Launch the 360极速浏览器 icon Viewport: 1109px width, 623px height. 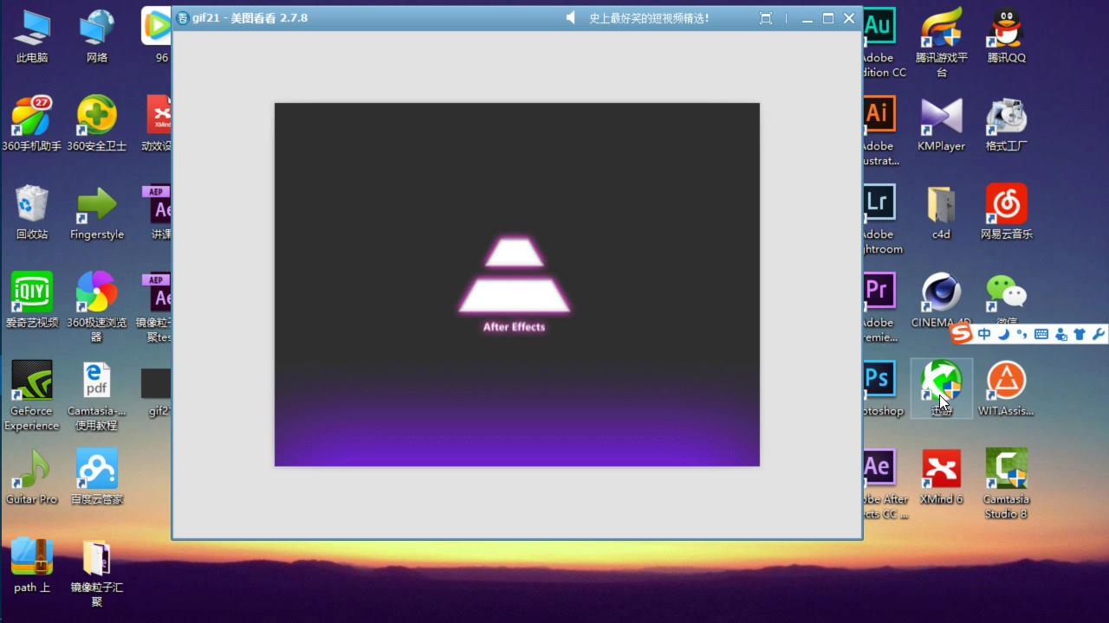point(97,307)
